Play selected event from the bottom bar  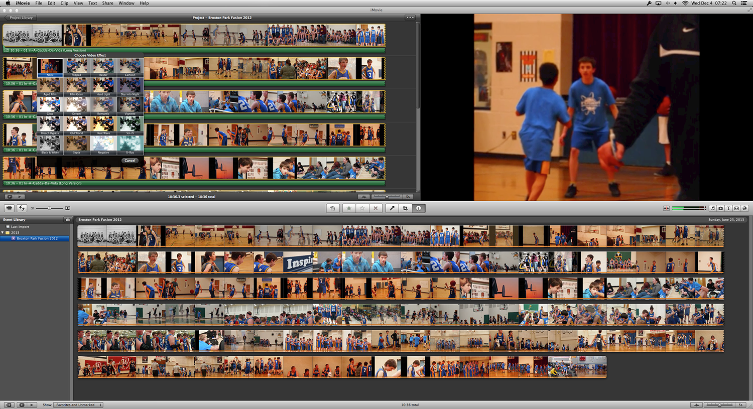point(32,405)
